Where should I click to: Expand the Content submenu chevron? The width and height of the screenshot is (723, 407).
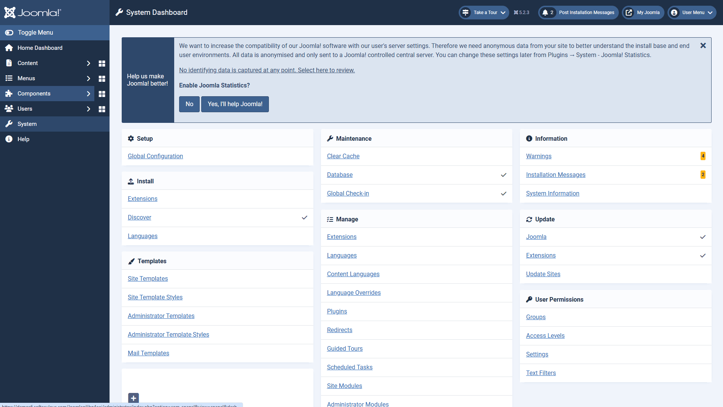coord(88,63)
